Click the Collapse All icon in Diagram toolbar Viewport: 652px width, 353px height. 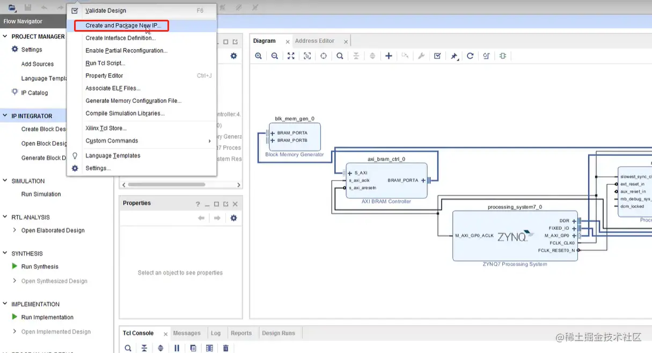click(356, 56)
